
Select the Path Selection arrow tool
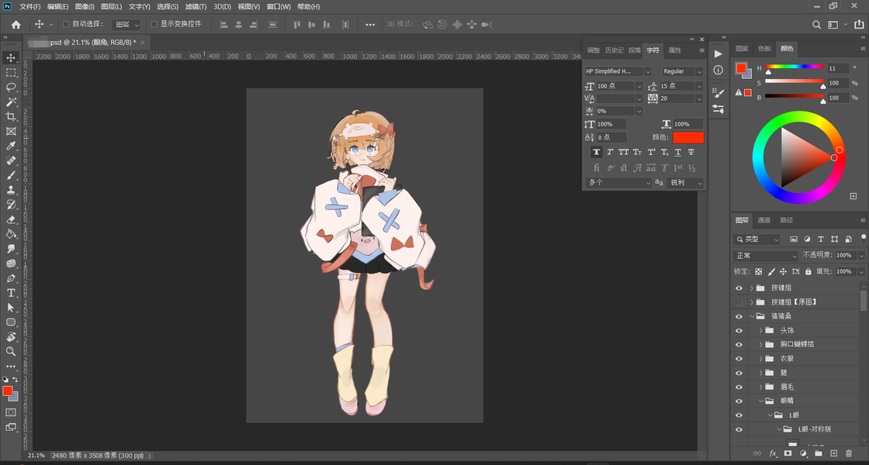coord(11,307)
